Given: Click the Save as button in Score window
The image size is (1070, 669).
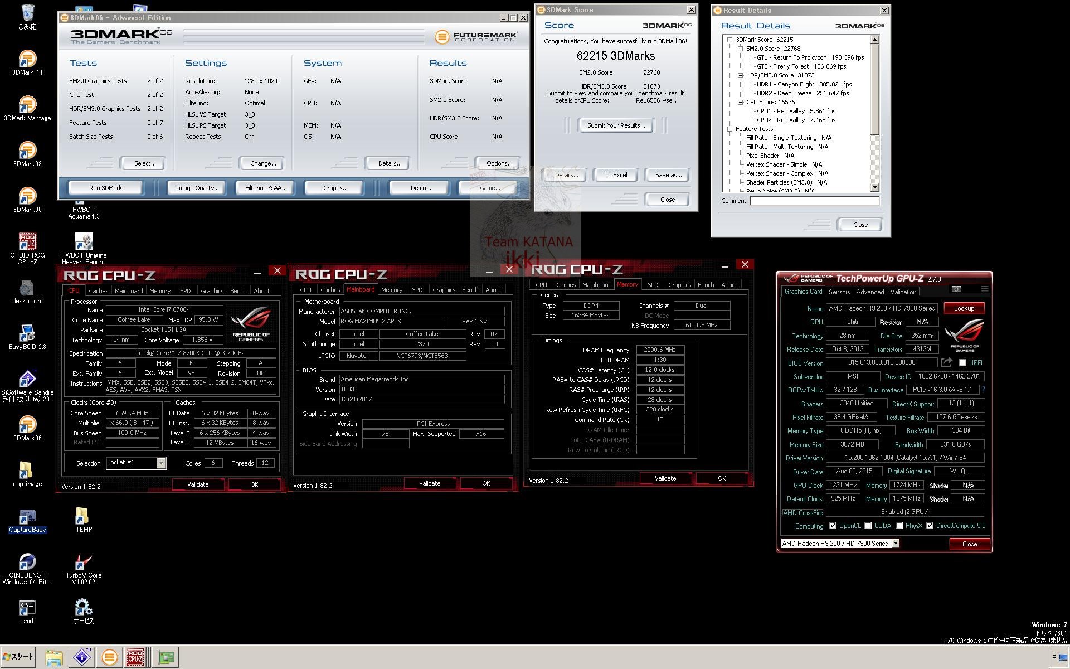Looking at the screenshot, I should tap(668, 175).
